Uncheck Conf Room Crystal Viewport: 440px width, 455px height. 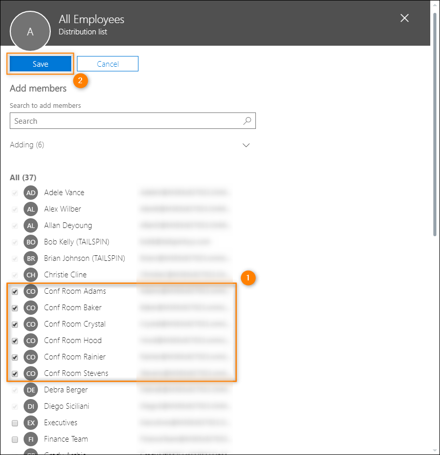click(14, 324)
